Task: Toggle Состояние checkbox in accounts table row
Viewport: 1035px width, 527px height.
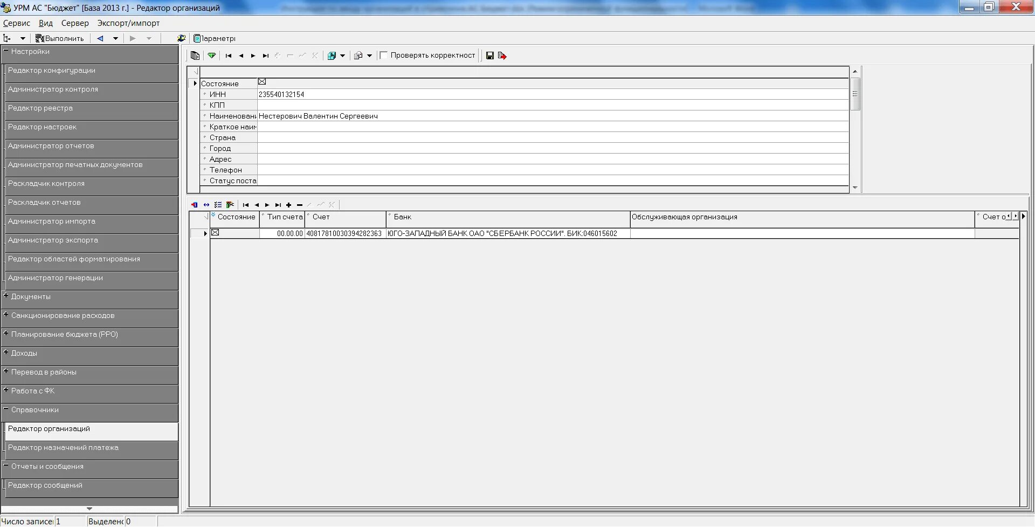Action: point(215,233)
